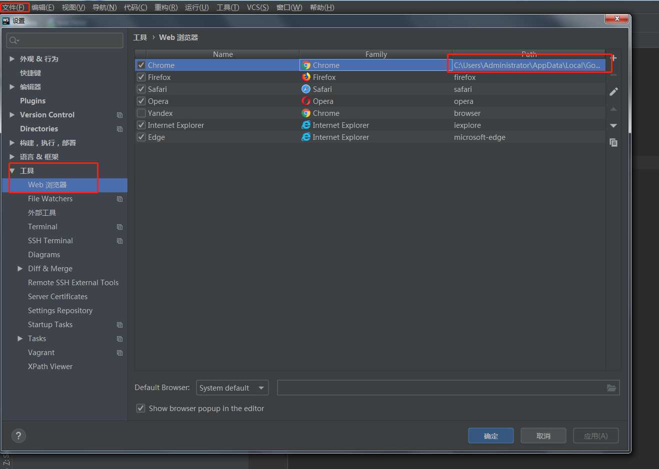The height and width of the screenshot is (469, 659).
Task: Open help with the question mark icon
Action: tap(18, 436)
